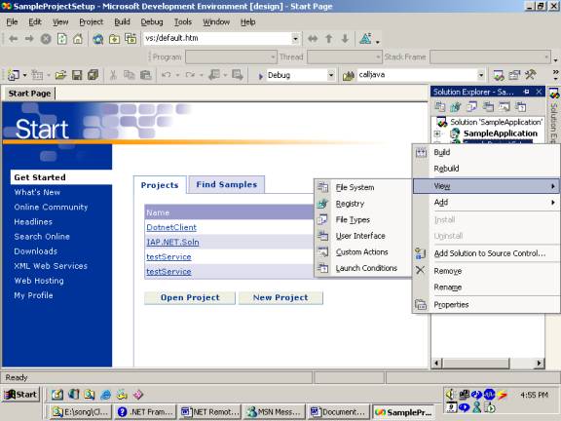Click the Start debugging play icon

click(x=261, y=76)
